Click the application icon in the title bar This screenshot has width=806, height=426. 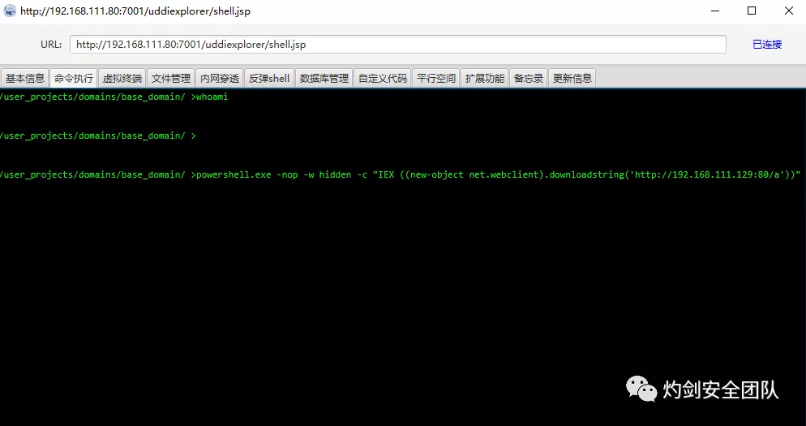10,11
